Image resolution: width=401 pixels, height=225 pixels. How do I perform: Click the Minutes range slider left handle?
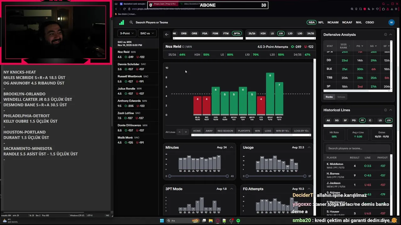point(169,176)
